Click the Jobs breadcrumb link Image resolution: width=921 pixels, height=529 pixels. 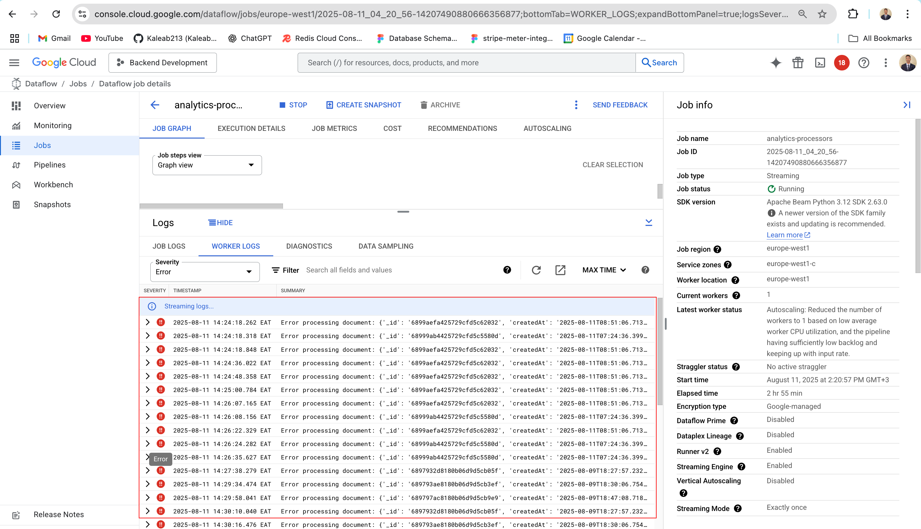point(78,84)
